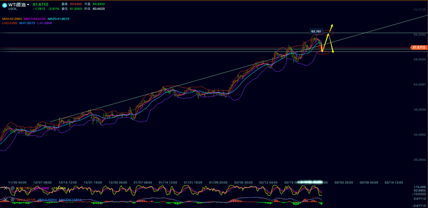Click the 63.761 high price tooltip
The height and width of the screenshot is (208, 428).
[316, 31]
